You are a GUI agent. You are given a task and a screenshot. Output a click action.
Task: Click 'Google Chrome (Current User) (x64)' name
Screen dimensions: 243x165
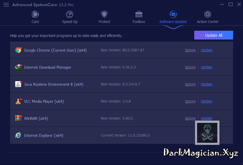[55, 50]
